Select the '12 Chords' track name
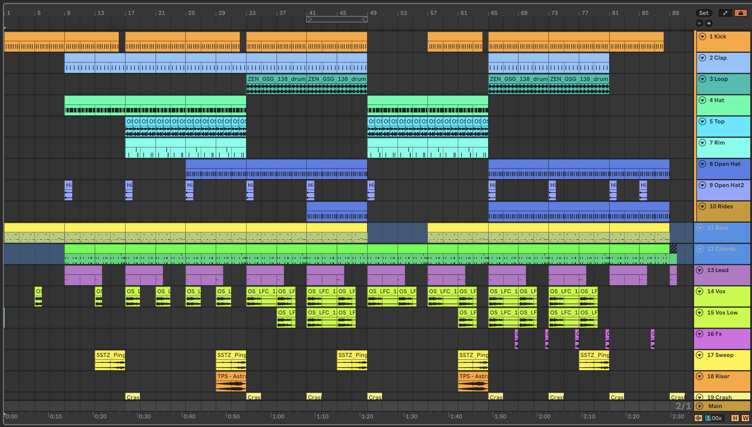 pyautogui.click(x=721, y=249)
